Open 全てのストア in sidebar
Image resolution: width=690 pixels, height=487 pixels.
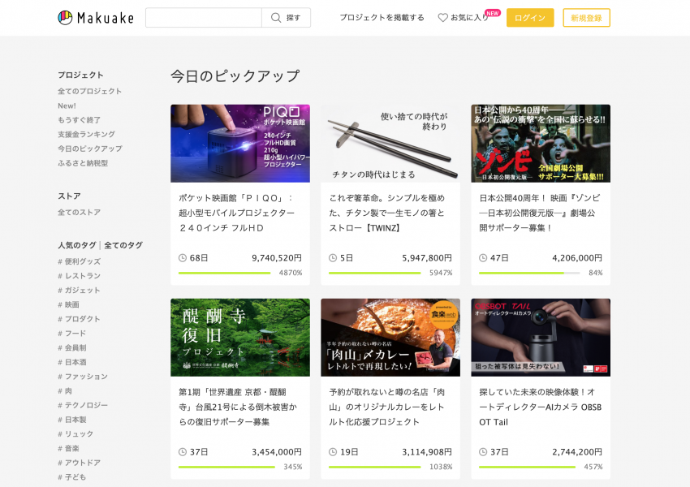click(x=79, y=213)
